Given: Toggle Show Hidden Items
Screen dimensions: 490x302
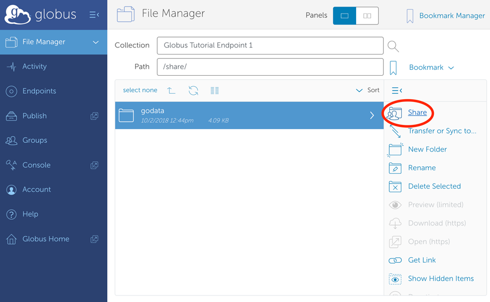Looking at the screenshot, I should 441,279.
